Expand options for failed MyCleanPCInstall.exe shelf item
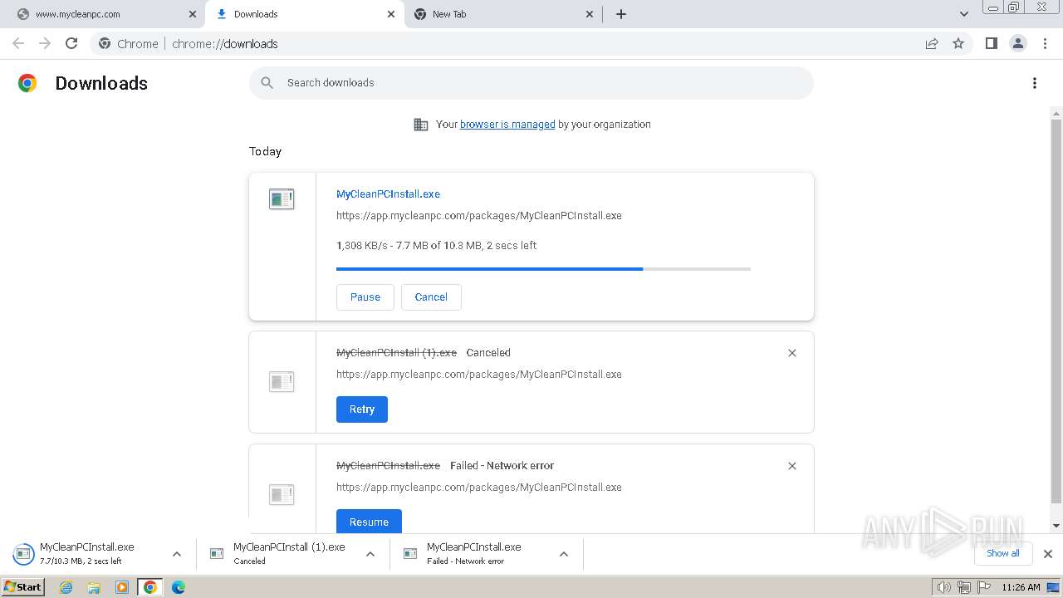The width and height of the screenshot is (1063, 598). coord(563,554)
